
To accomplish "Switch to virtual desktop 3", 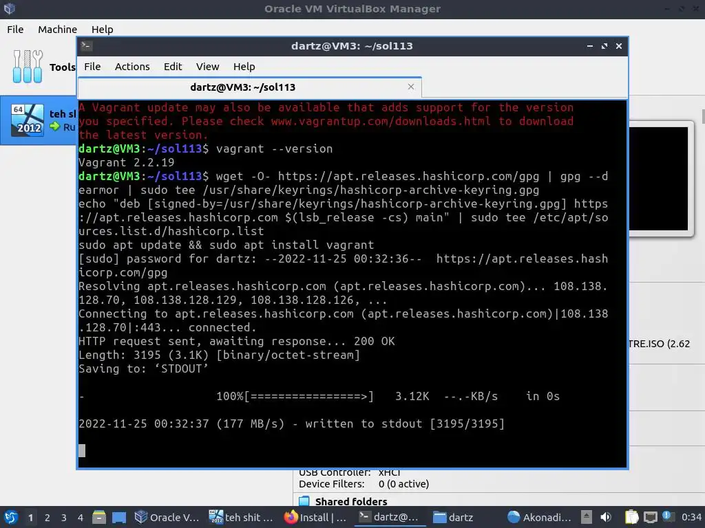I will point(64,518).
